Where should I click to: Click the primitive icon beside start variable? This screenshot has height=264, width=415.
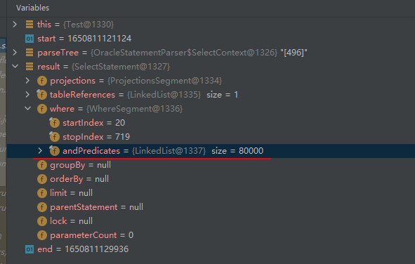click(29, 39)
